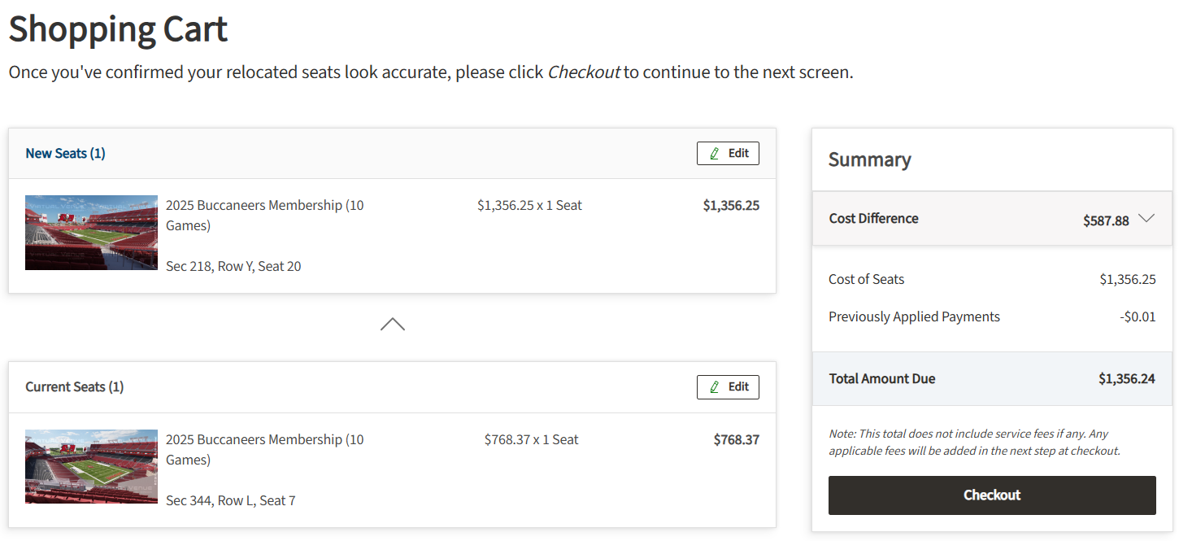Click the Summary panel heading
This screenshot has width=1192, height=541.
tap(869, 160)
